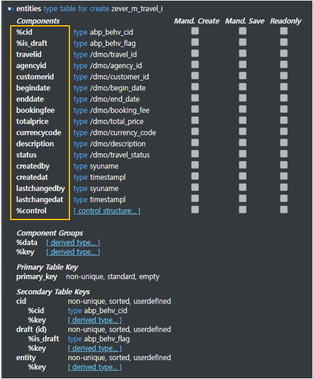Select the lastchangedat component name
This screenshot has height=379, width=313.
(x=39, y=200)
